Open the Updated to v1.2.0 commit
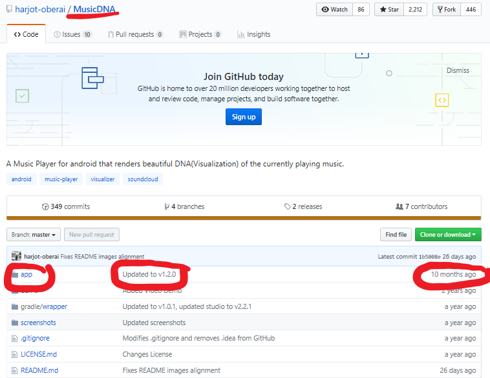 pyautogui.click(x=149, y=274)
